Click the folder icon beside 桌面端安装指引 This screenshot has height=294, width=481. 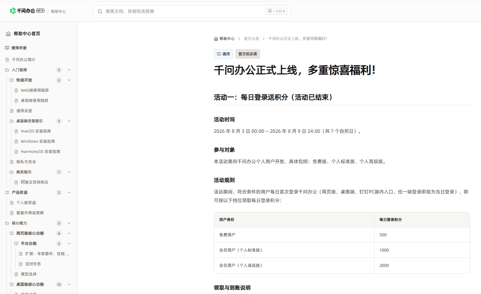(x=12, y=121)
